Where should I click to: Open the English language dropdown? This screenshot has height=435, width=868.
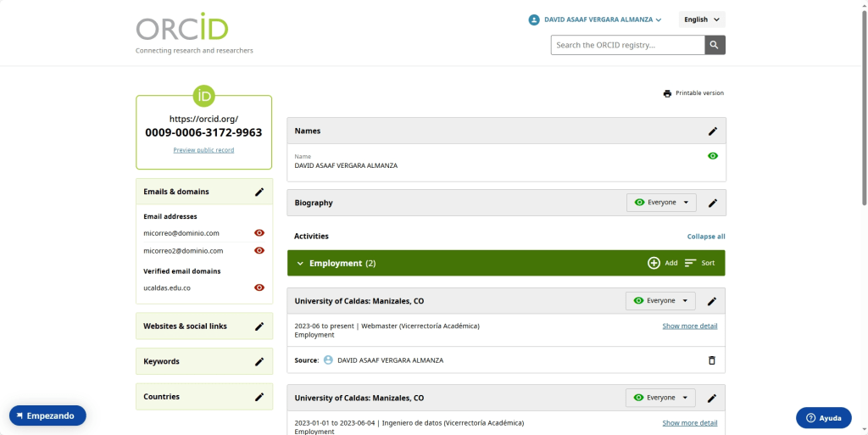pos(702,20)
